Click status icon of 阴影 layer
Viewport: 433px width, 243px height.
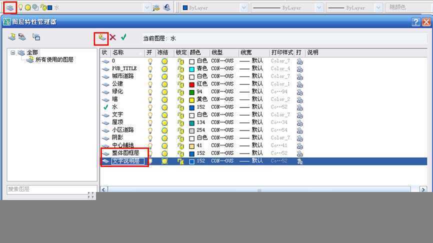coord(105,138)
